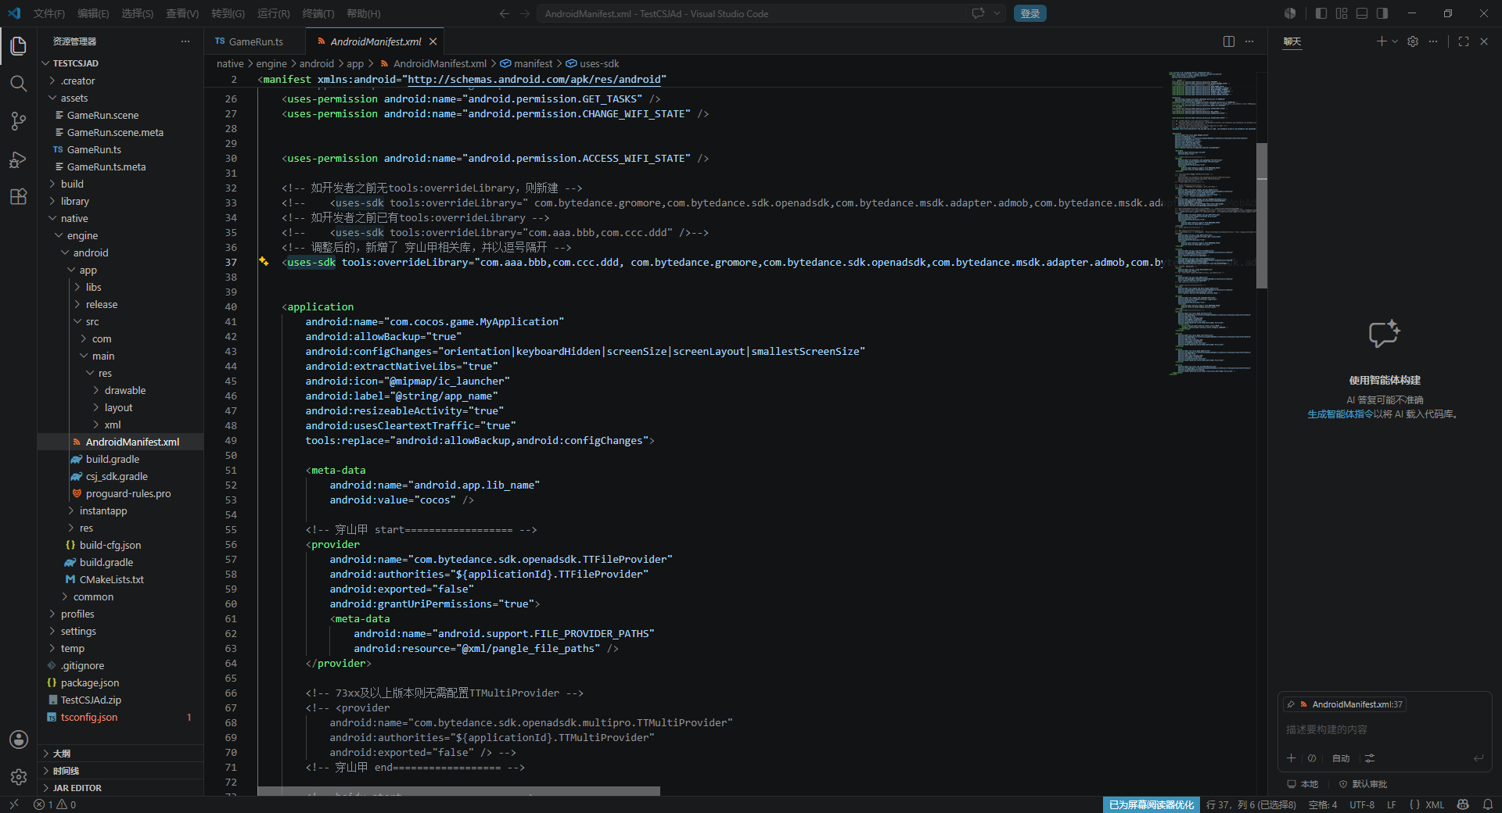Open Source Control view in activity bar
1502x813 pixels.
[18, 120]
